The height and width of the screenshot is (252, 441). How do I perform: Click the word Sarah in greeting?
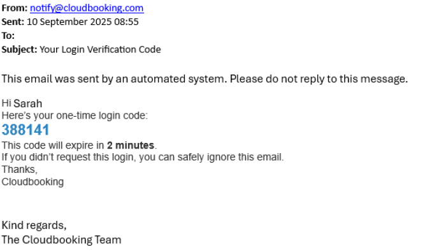28,103
